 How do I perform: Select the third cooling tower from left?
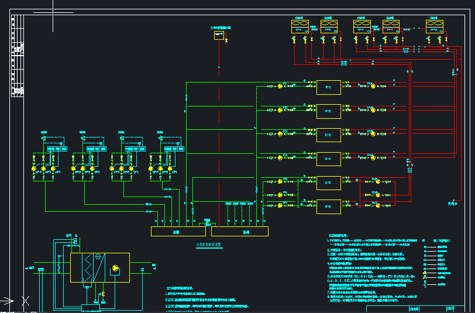point(362,26)
